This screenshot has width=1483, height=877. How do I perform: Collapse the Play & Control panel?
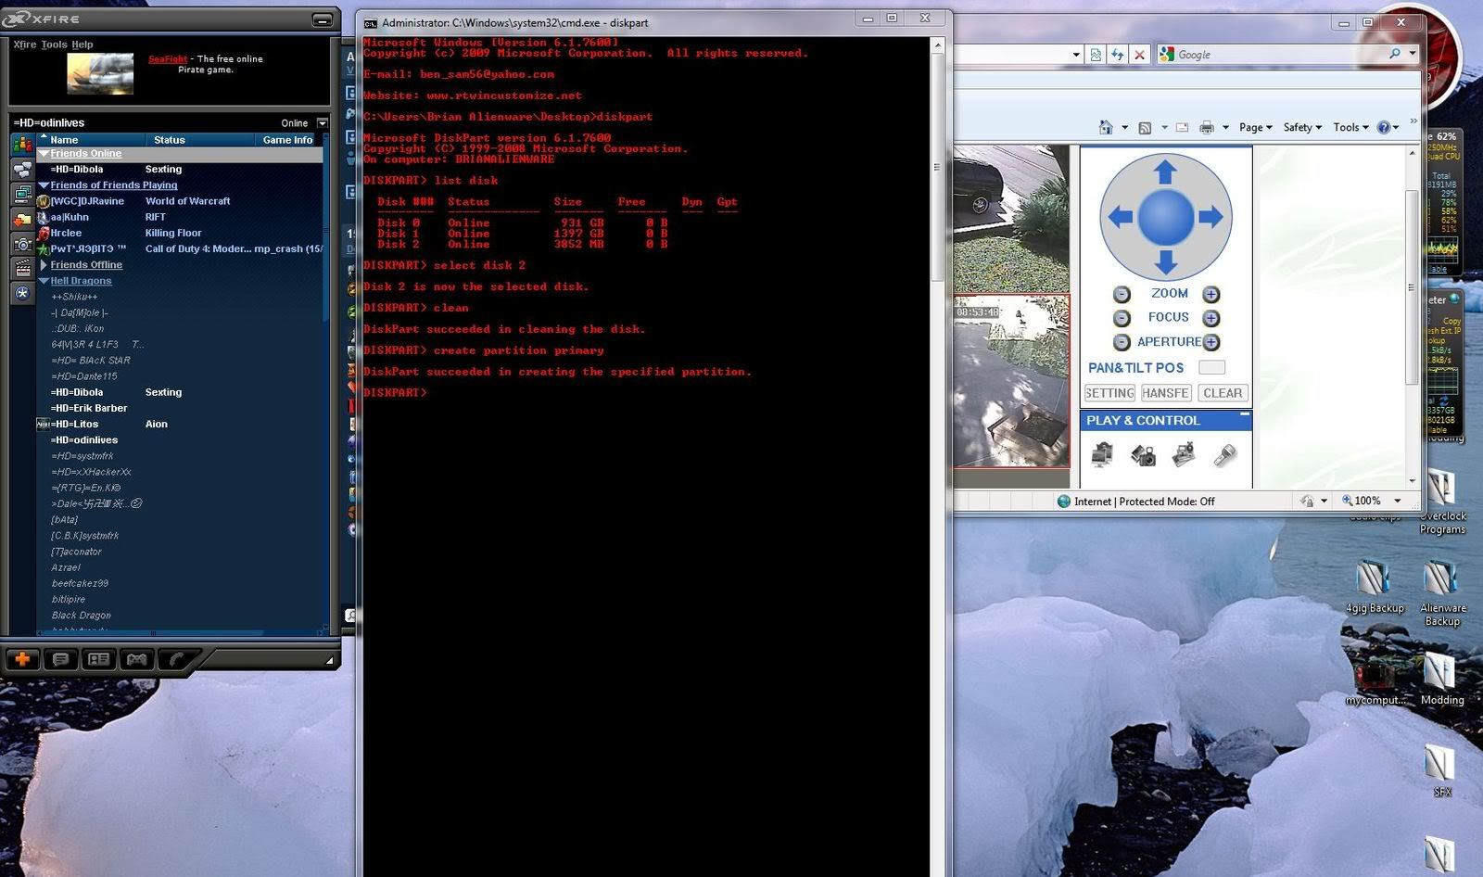[x=1244, y=414]
